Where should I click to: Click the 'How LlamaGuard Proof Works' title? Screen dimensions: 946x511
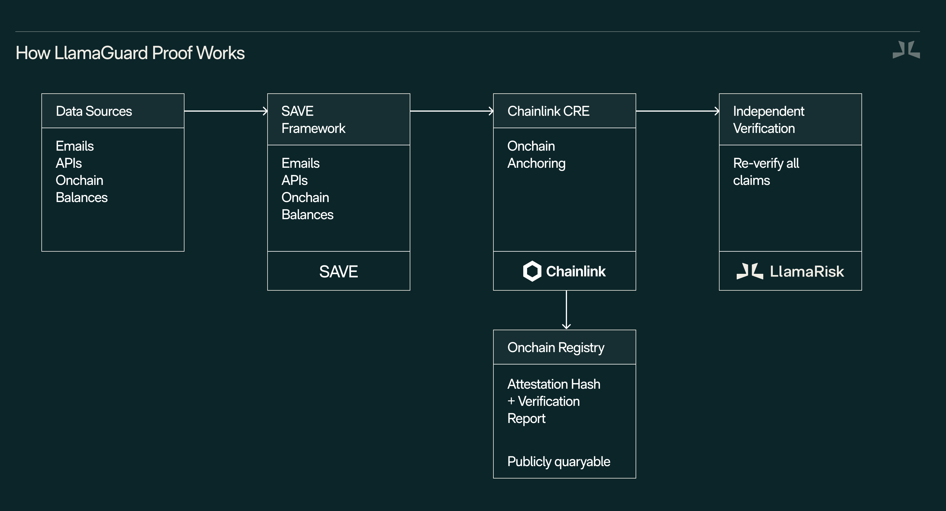click(x=130, y=53)
